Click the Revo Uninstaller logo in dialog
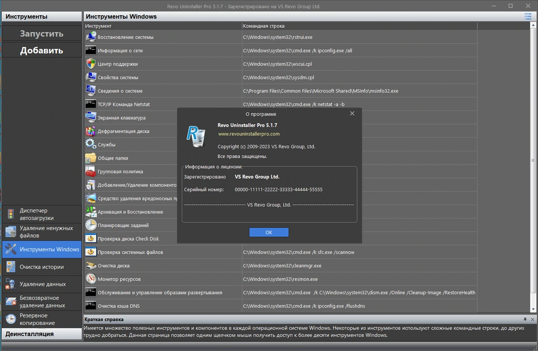This screenshot has width=538, height=351. (x=196, y=136)
